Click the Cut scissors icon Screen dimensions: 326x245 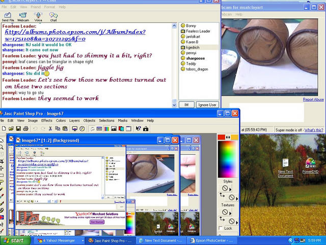point(50,129)
